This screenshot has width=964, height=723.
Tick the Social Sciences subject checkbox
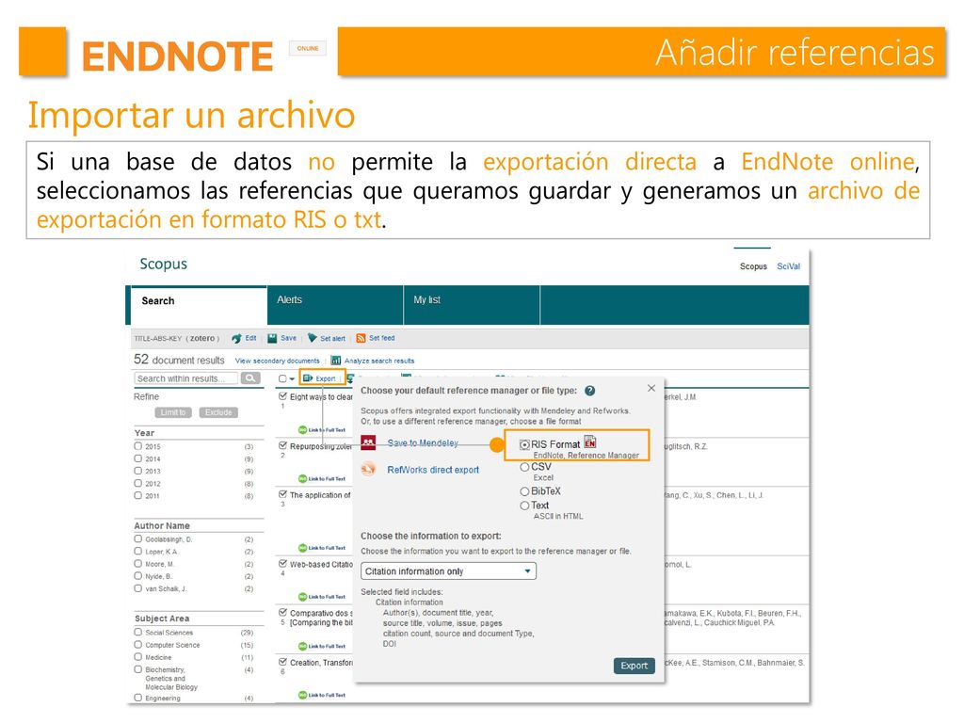(138, 632)
